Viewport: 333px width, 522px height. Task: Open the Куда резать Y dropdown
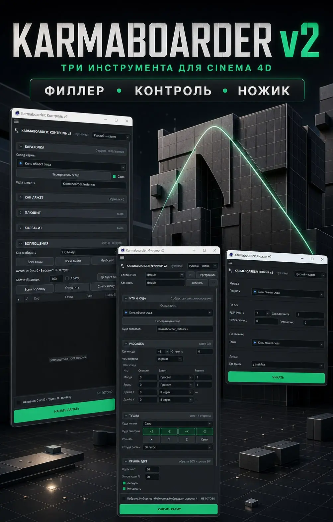[x=262, y=313]
